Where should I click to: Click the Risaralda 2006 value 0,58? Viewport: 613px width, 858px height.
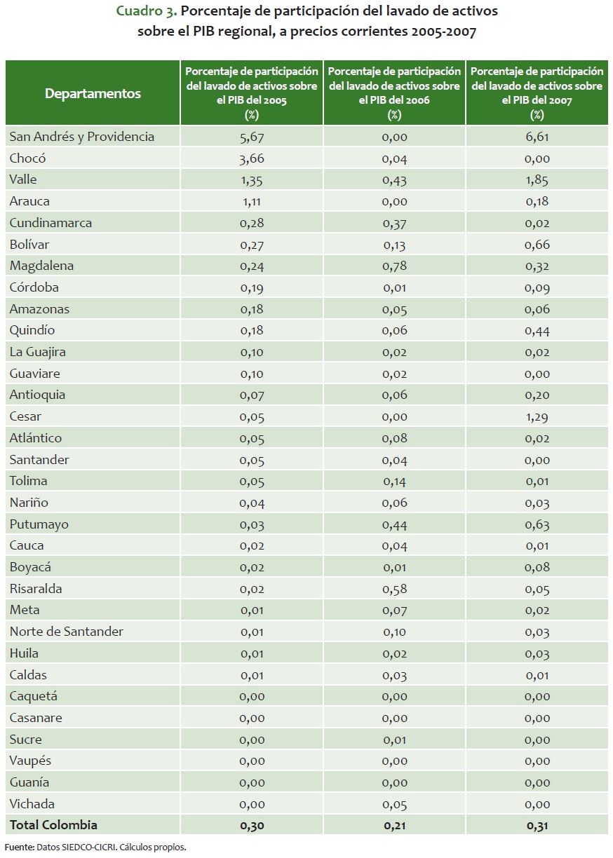click(394, 589)
